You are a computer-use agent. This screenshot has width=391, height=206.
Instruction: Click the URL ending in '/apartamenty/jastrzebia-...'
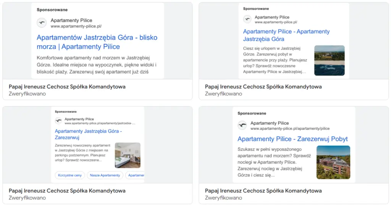click(x=100, y=123)
